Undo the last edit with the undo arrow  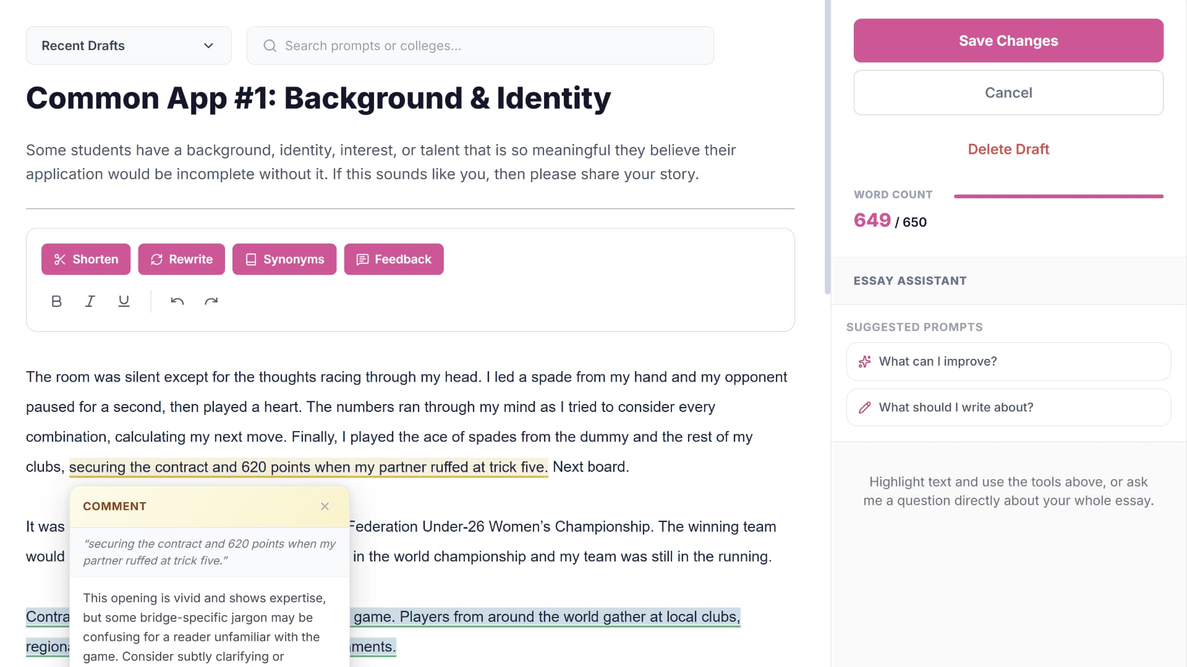(177, 301)
